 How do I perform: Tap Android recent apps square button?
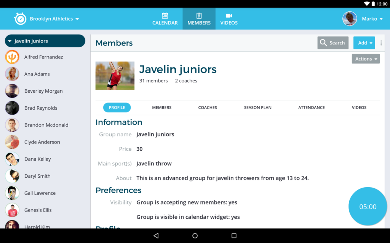pyautogui.click(x=234, y=236)
